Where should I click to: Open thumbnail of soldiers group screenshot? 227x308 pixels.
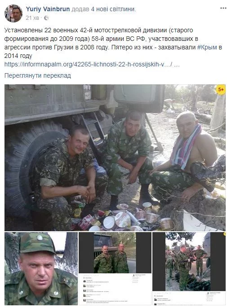click(x=189, y=268)
